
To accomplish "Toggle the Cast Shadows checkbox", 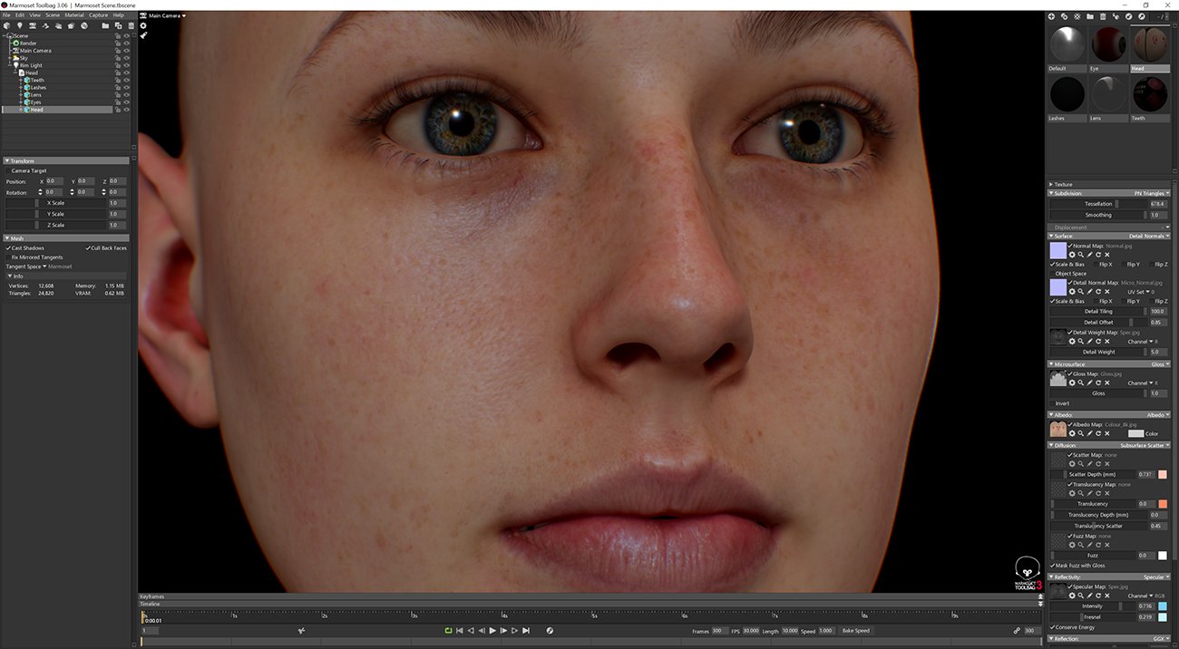I will [7, 247].
